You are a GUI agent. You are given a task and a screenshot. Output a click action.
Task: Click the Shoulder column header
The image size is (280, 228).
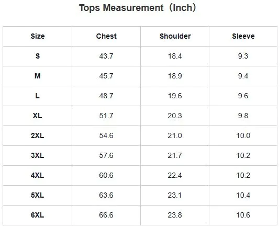tap(175, 36)
